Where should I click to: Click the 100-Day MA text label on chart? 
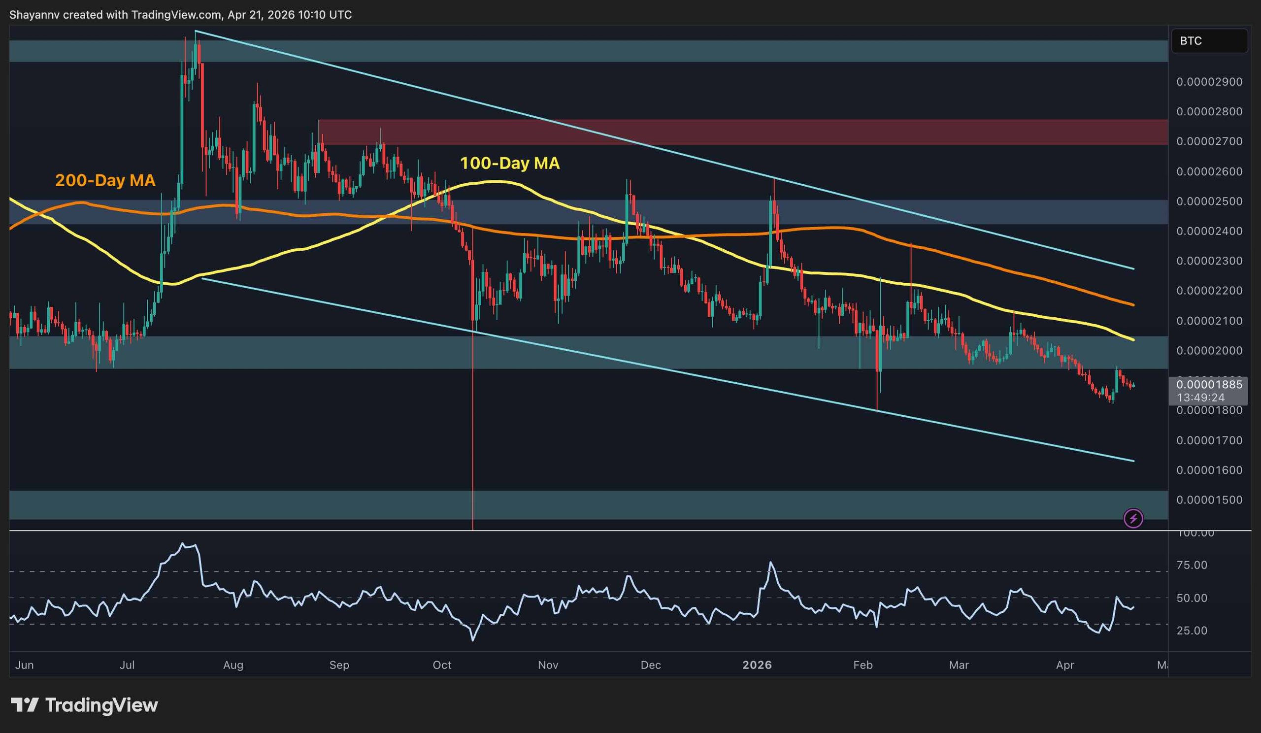[x=511, y=163]
